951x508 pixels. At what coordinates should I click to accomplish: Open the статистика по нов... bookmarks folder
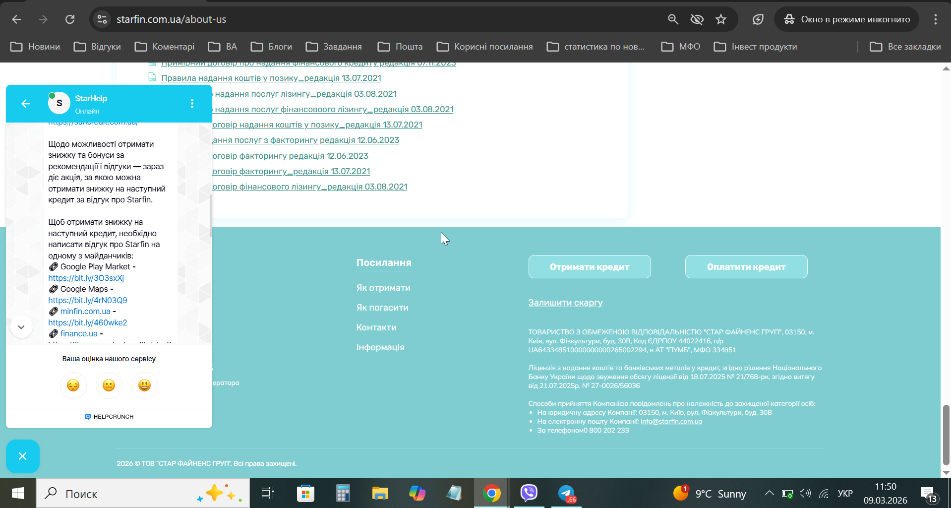[x=595, y=47]
